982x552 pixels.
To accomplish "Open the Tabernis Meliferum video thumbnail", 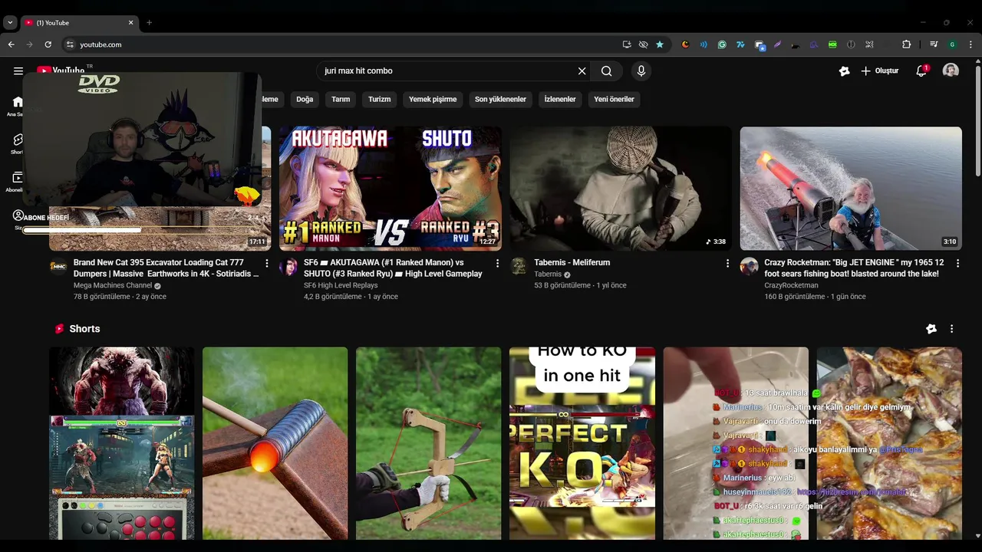I will click(x=621, y=189).
